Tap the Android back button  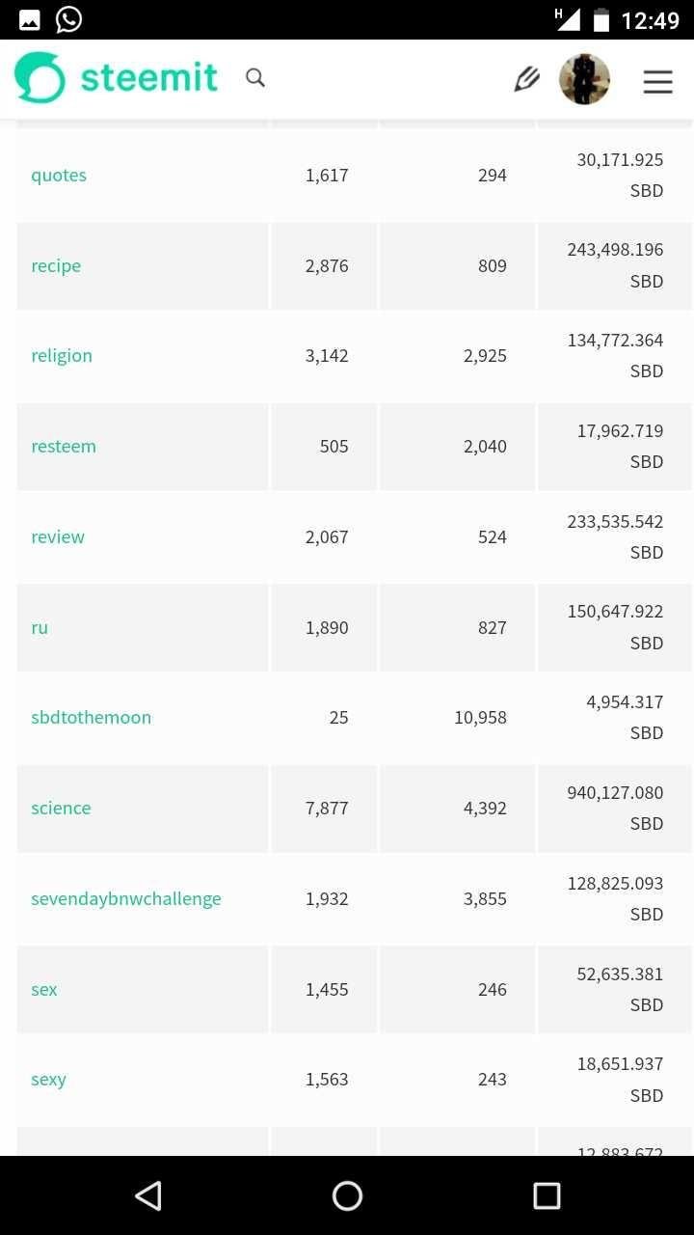coord(147,1196)
